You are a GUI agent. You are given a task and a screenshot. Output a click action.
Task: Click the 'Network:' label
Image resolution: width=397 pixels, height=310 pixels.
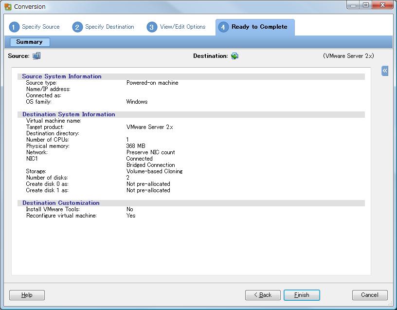click(x=36, y=152)
